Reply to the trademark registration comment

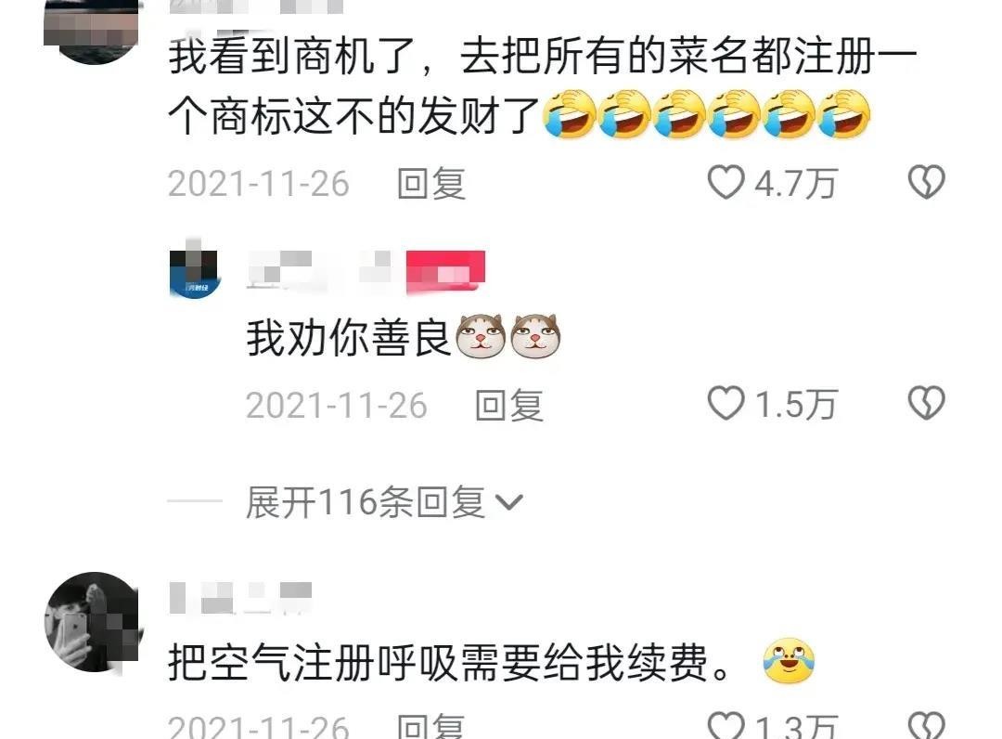coord(431,184)
